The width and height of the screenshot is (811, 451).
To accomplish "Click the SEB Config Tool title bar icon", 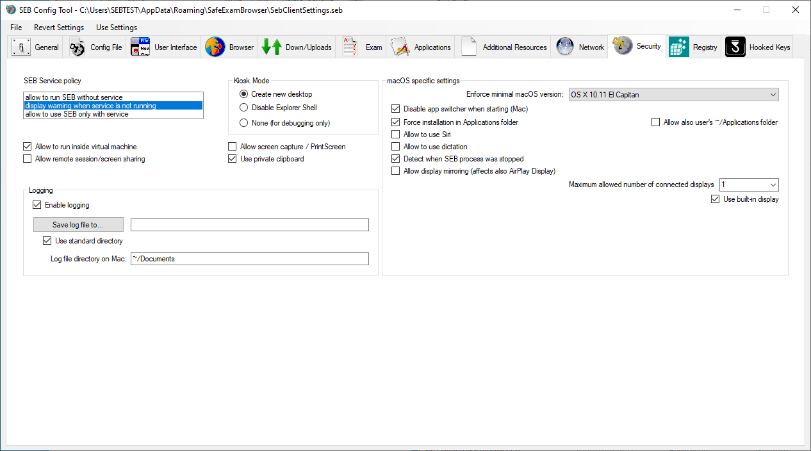I will pos(11,10).
